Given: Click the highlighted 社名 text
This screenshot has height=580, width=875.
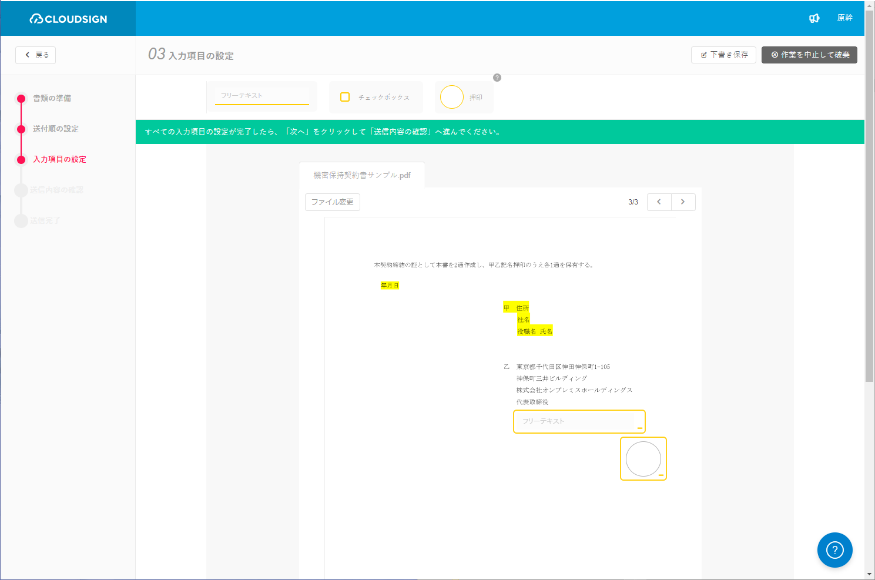Looking at the screenshot, I should point(524,320).
